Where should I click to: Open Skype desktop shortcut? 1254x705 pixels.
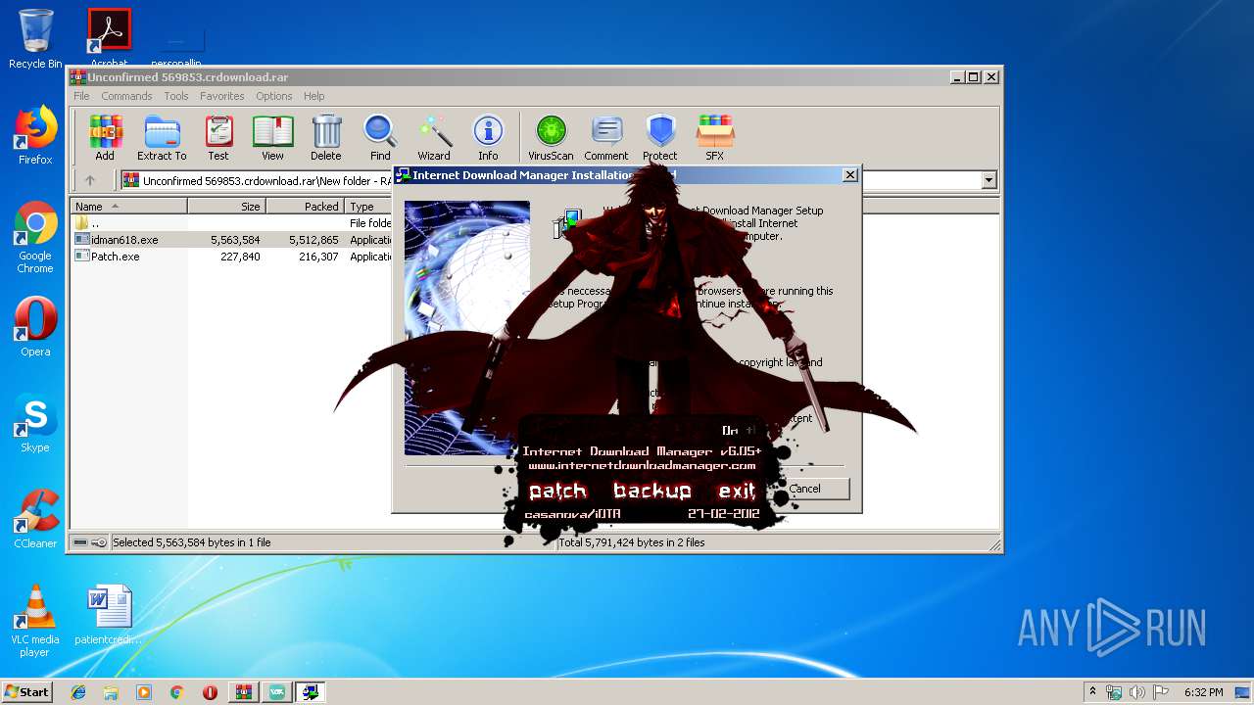click(35, 423)
